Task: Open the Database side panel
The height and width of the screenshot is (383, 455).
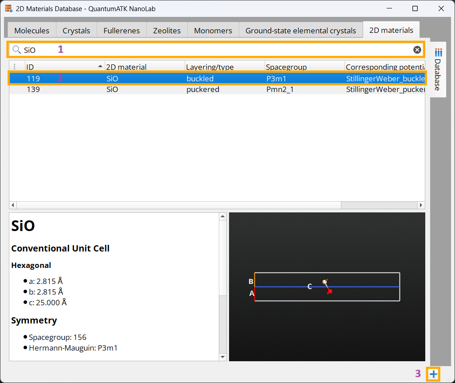Action: 438,69
